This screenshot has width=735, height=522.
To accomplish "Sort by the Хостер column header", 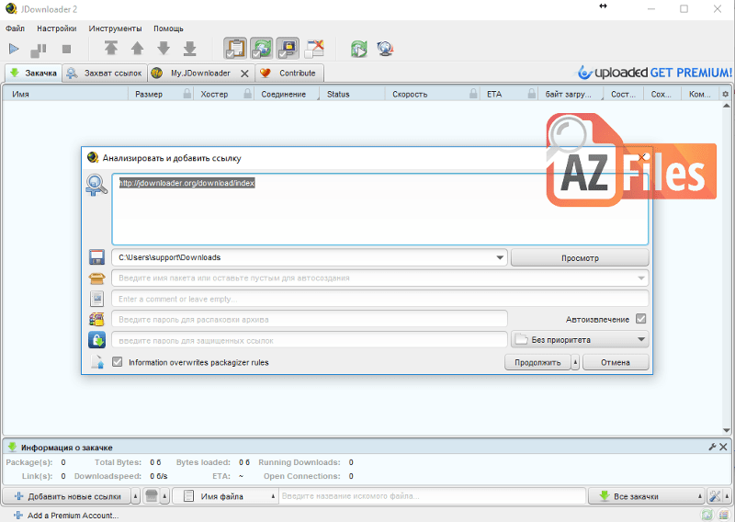I will (x=224, y=95).
